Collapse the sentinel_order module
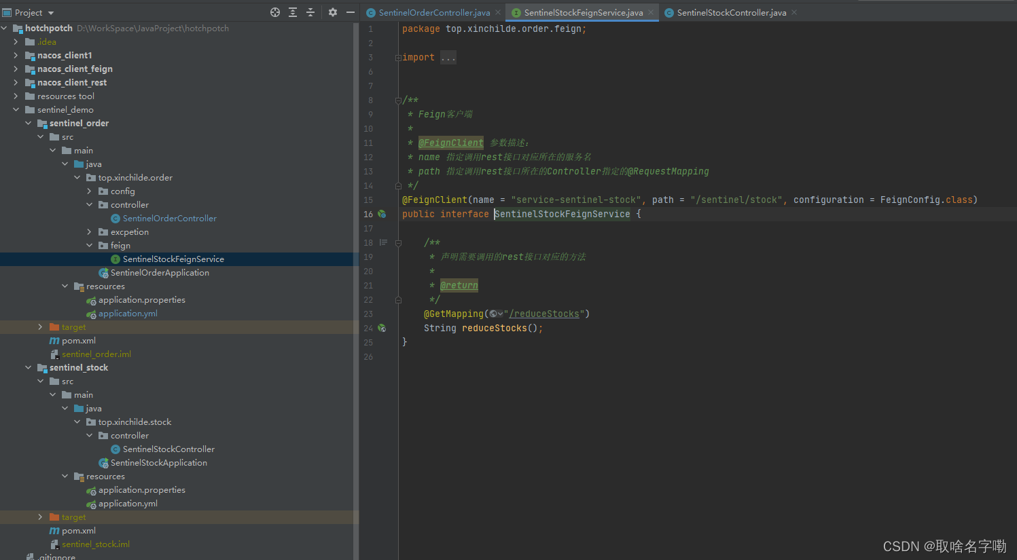The image size is (1017, 560). [x=28, y=123]
